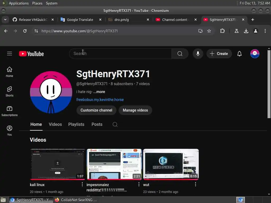Open freebobux.my.kevinthe.horse link

point(100,100)
